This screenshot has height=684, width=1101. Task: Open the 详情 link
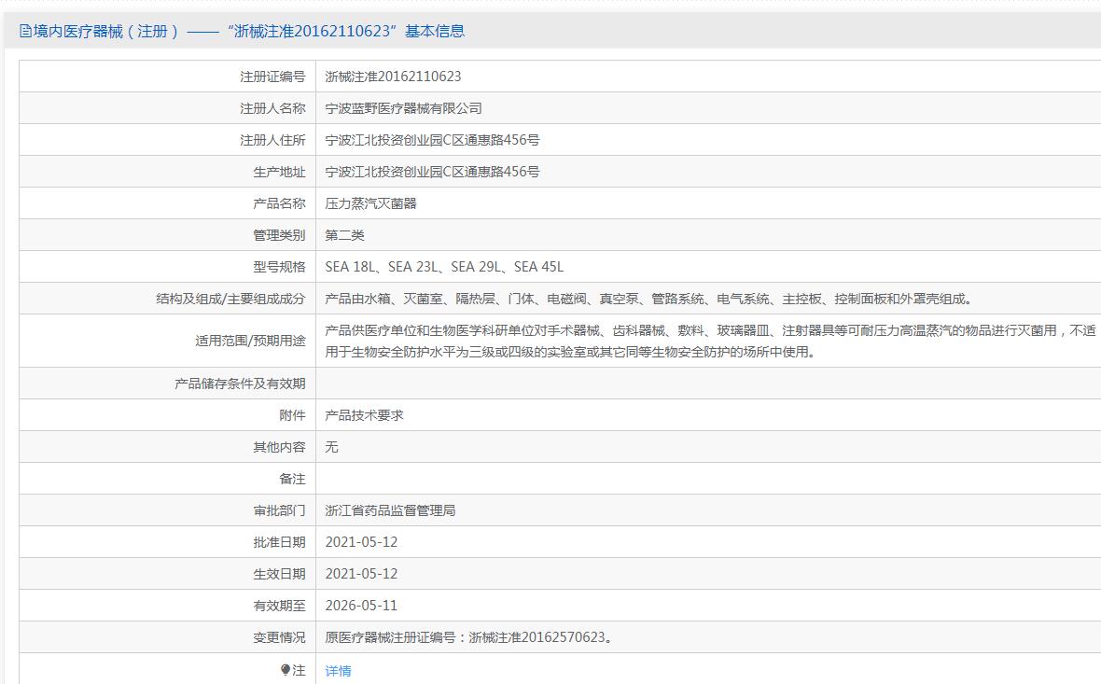click(x=338, y=671)
